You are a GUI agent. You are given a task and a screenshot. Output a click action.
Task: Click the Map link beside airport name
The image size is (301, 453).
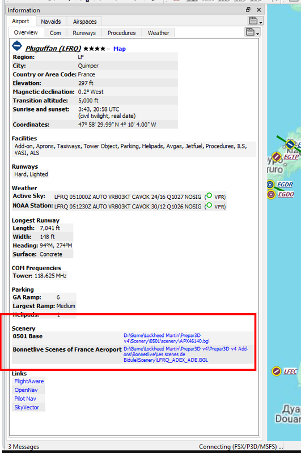coord(120,49)
